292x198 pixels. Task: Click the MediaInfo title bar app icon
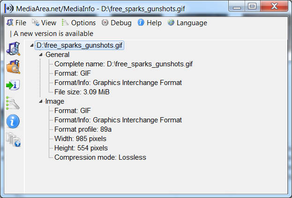pos(9,8)
